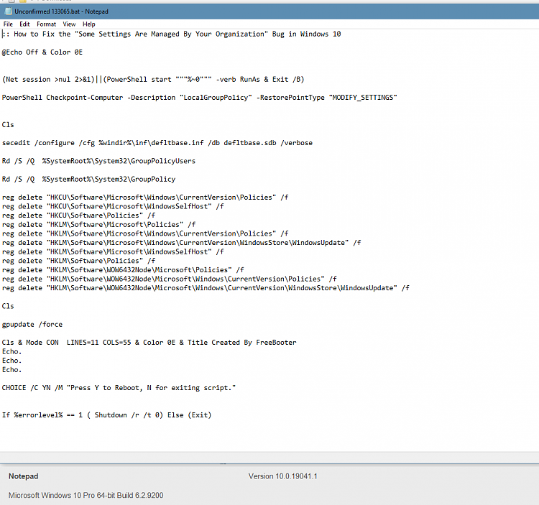Click reg delete 'HKCU\Software\Policies' line
Screen dimensions: 539x505
point(79,216)
